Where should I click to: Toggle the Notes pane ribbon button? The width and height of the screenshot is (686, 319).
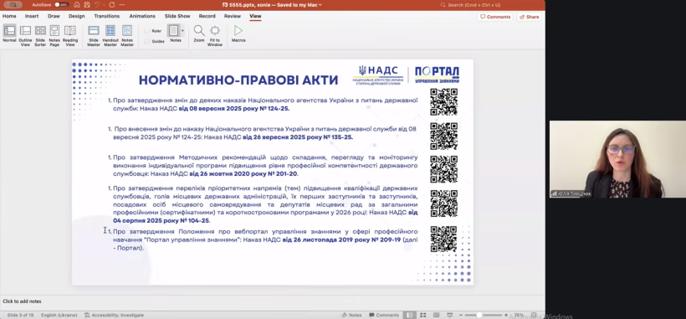(x=174, y=33)
